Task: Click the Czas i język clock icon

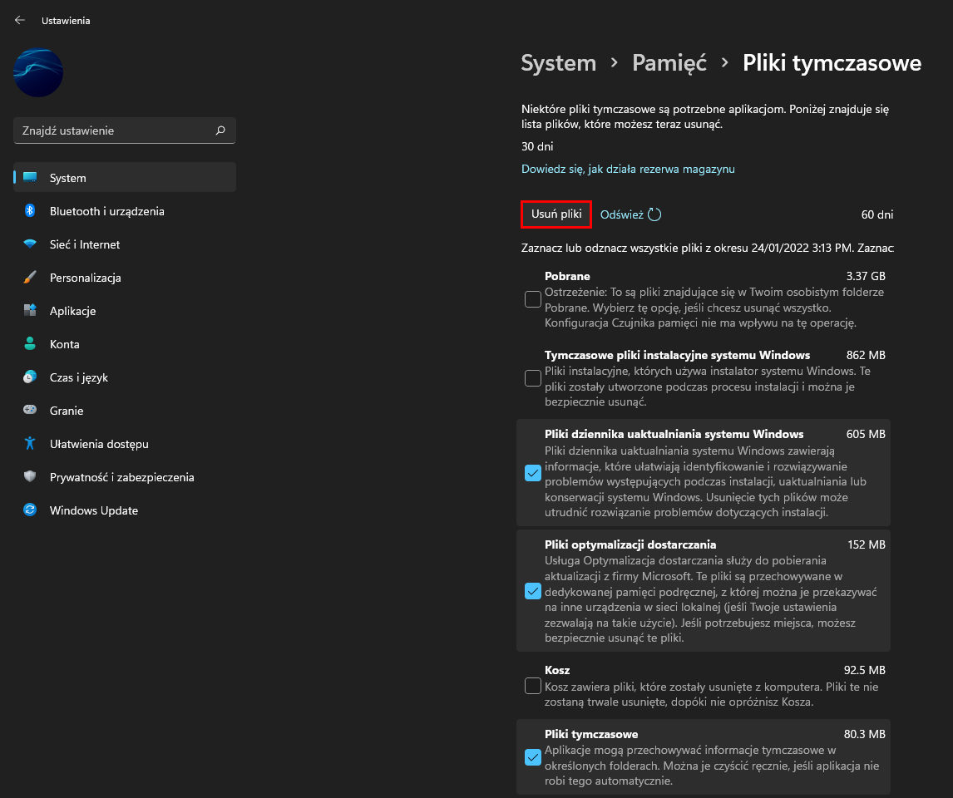Action: tap(30, 377)
